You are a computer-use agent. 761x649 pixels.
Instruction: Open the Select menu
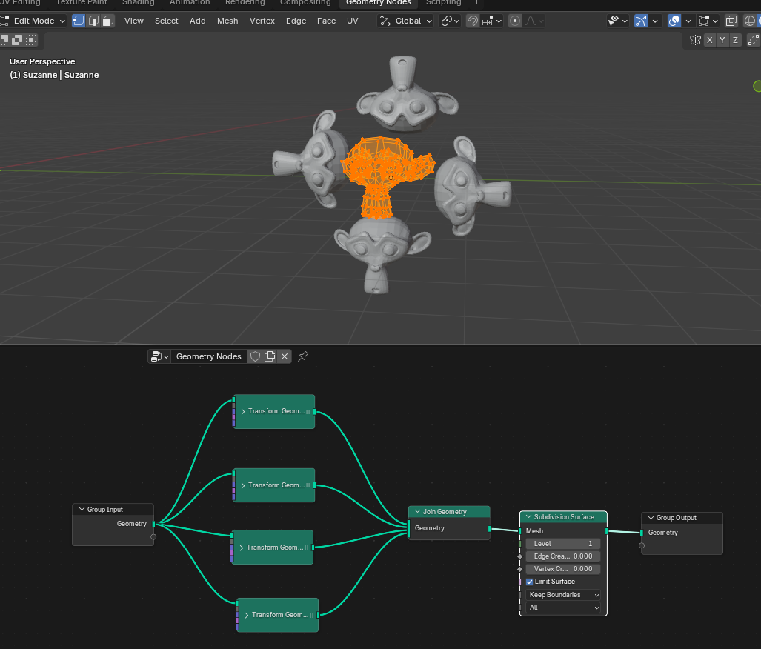tap(167, 21)
